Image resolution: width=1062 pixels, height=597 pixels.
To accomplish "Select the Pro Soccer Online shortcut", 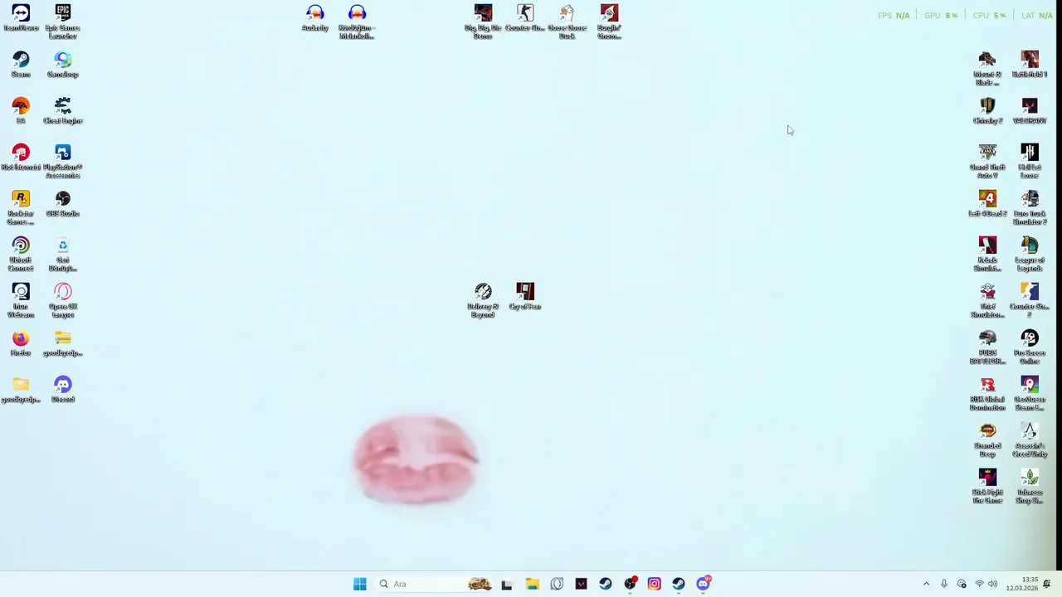I will pos(1030,347).
